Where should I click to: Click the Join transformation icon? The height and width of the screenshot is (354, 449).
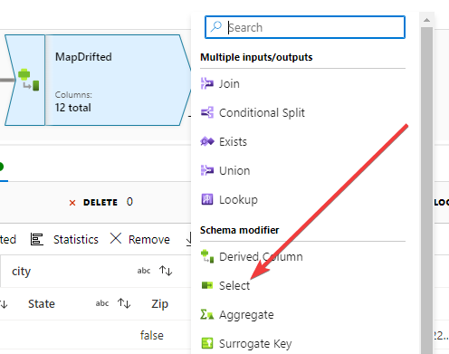[x=207, y=83]
